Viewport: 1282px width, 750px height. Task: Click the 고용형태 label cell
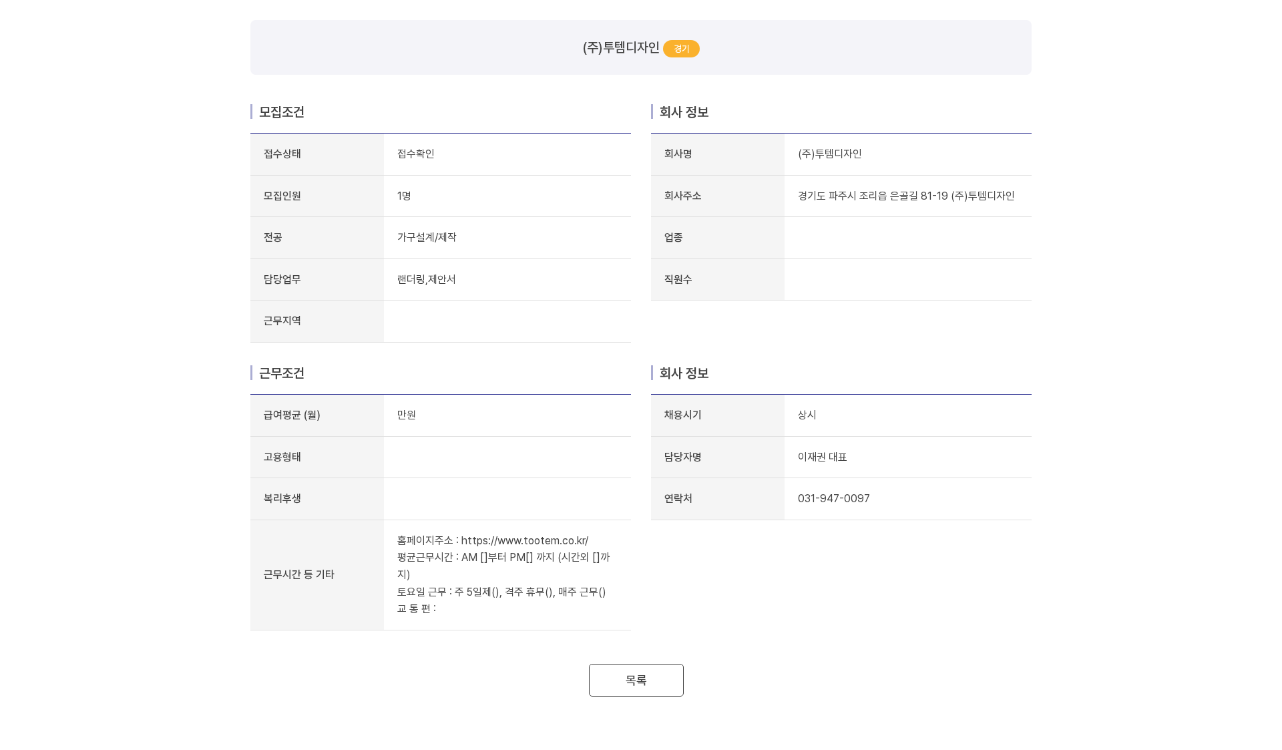[317, 457]
